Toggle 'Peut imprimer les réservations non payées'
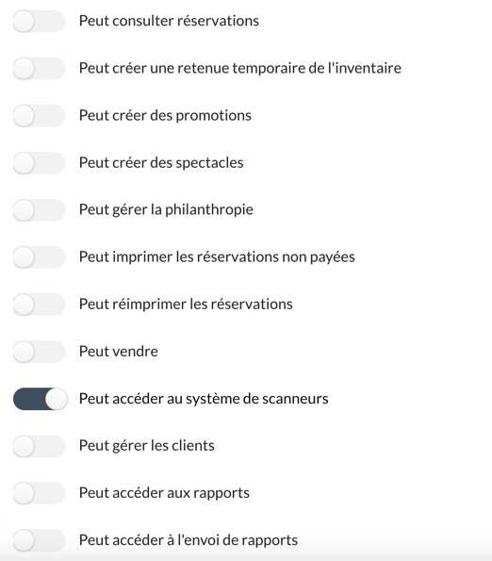The height and width of the screenshot is (561, 492). pyautogui.click(x=40, y=257)
